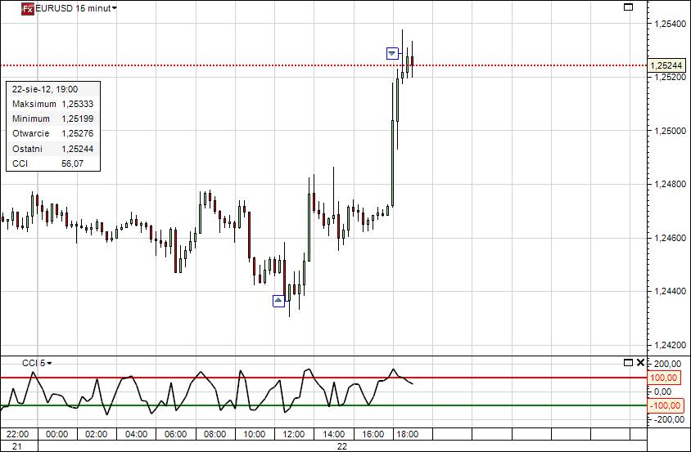Click the 1,25000 price axis label

(671, 131)
